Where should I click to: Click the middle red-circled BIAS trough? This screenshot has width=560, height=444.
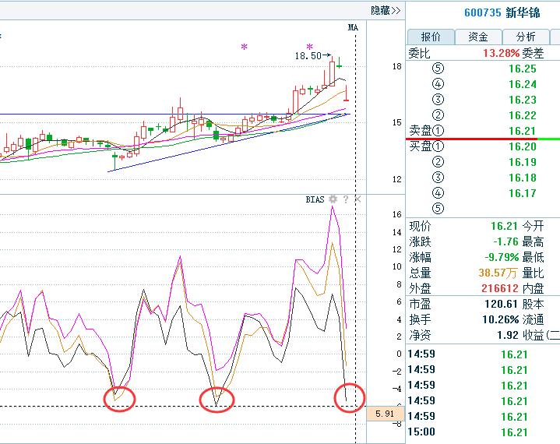coord(216,400)
